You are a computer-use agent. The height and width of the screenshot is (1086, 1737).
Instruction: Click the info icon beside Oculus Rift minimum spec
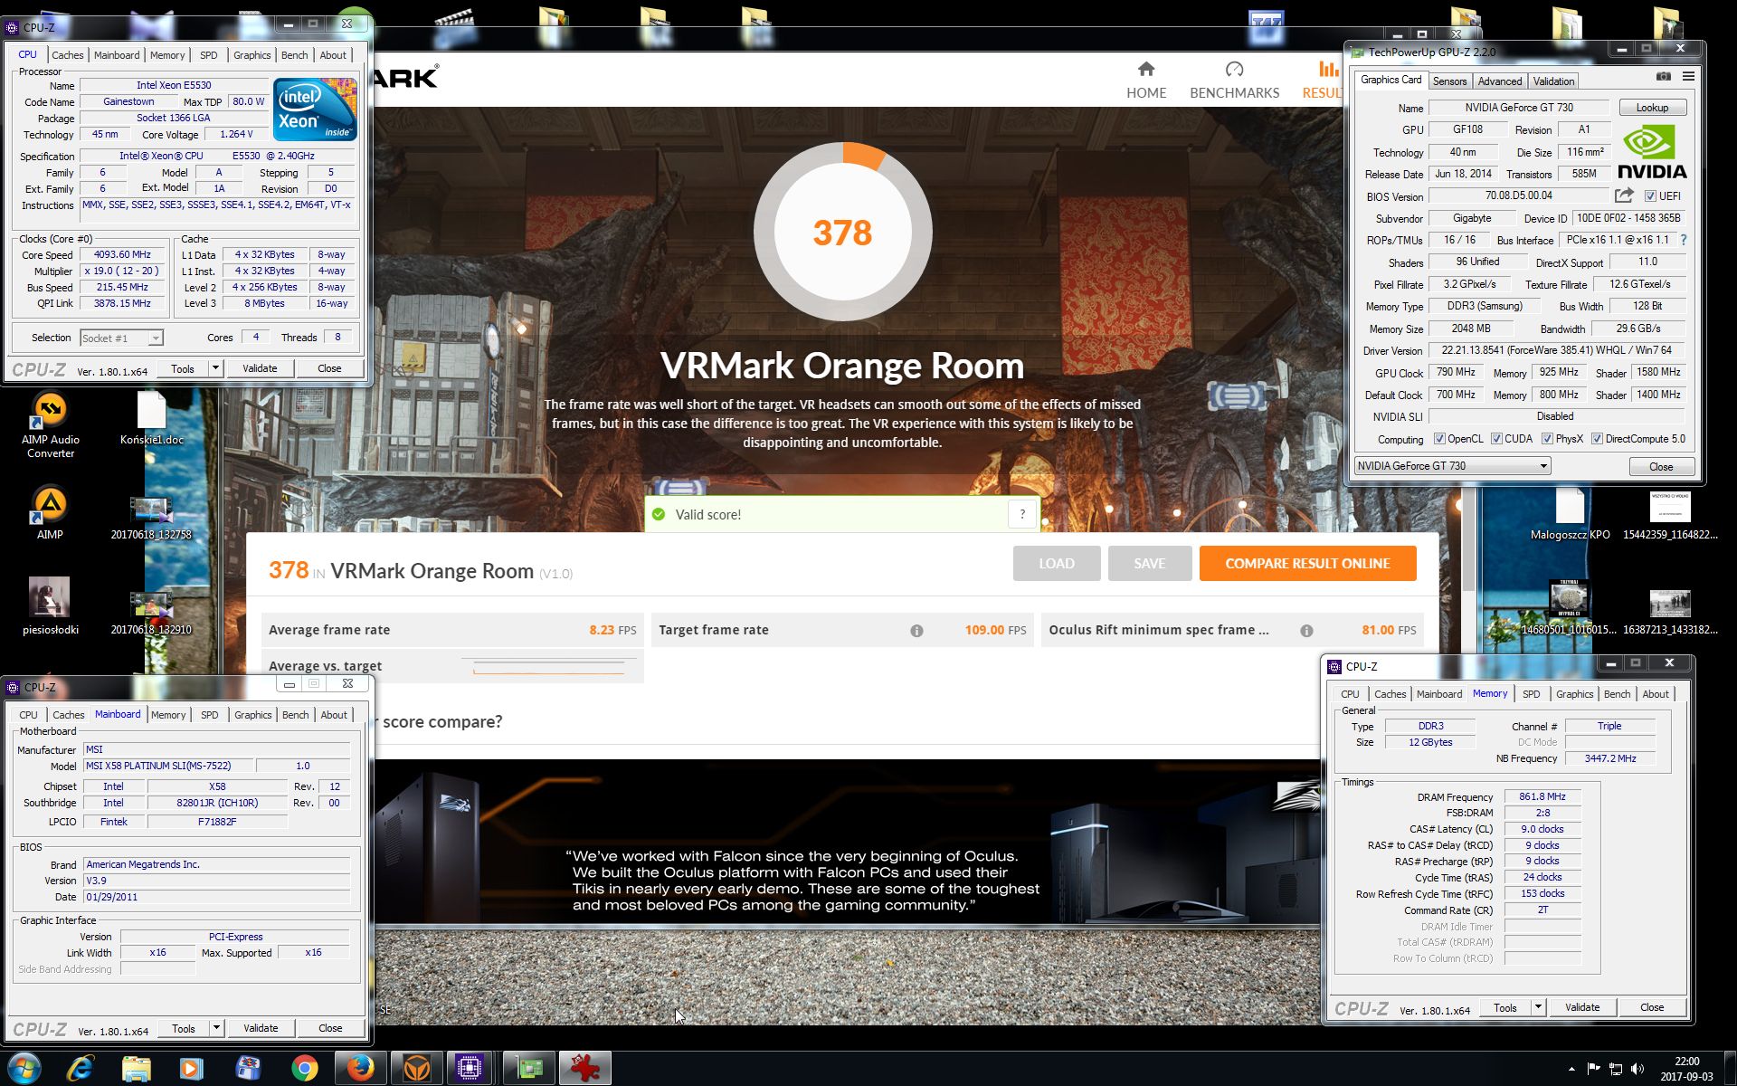coord(1306,631)
